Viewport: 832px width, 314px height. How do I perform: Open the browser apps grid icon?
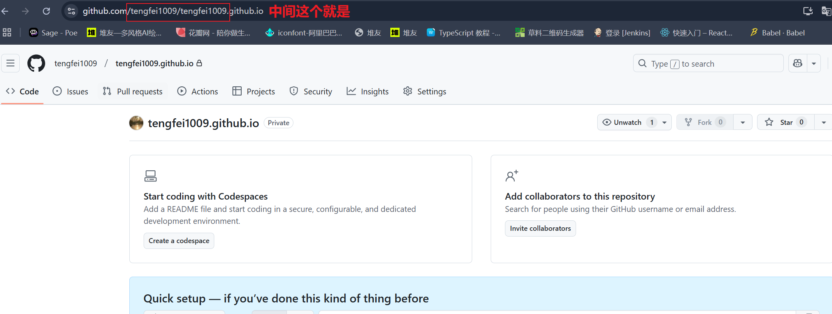click(7, 33)
